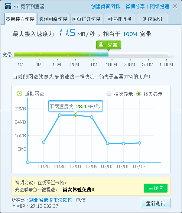
Task: Click the 100M 宽带 equivalent text
Action: coord(137,34)
